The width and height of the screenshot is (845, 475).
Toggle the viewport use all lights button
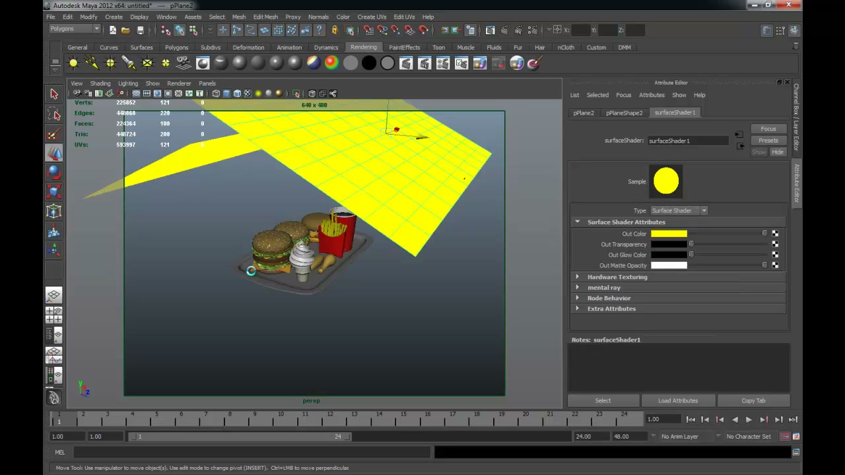pos(258,94)
